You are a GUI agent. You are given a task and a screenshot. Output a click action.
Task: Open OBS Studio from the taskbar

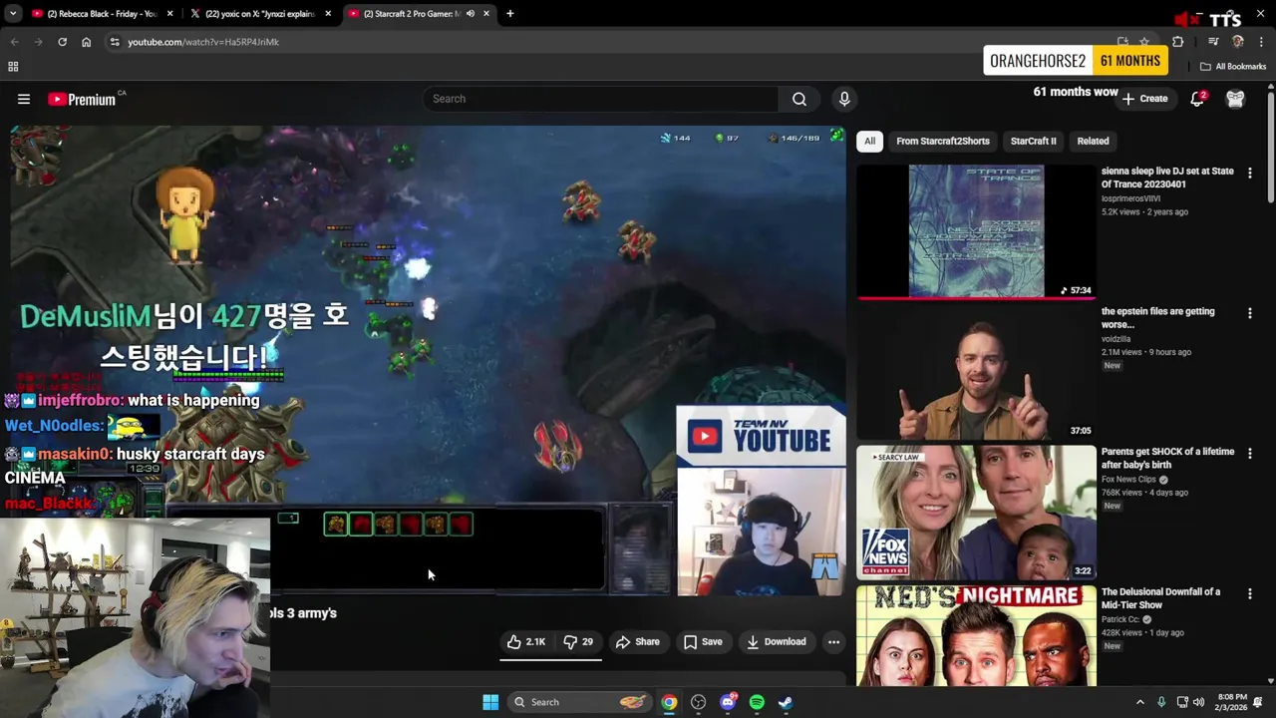coord(698,702)
